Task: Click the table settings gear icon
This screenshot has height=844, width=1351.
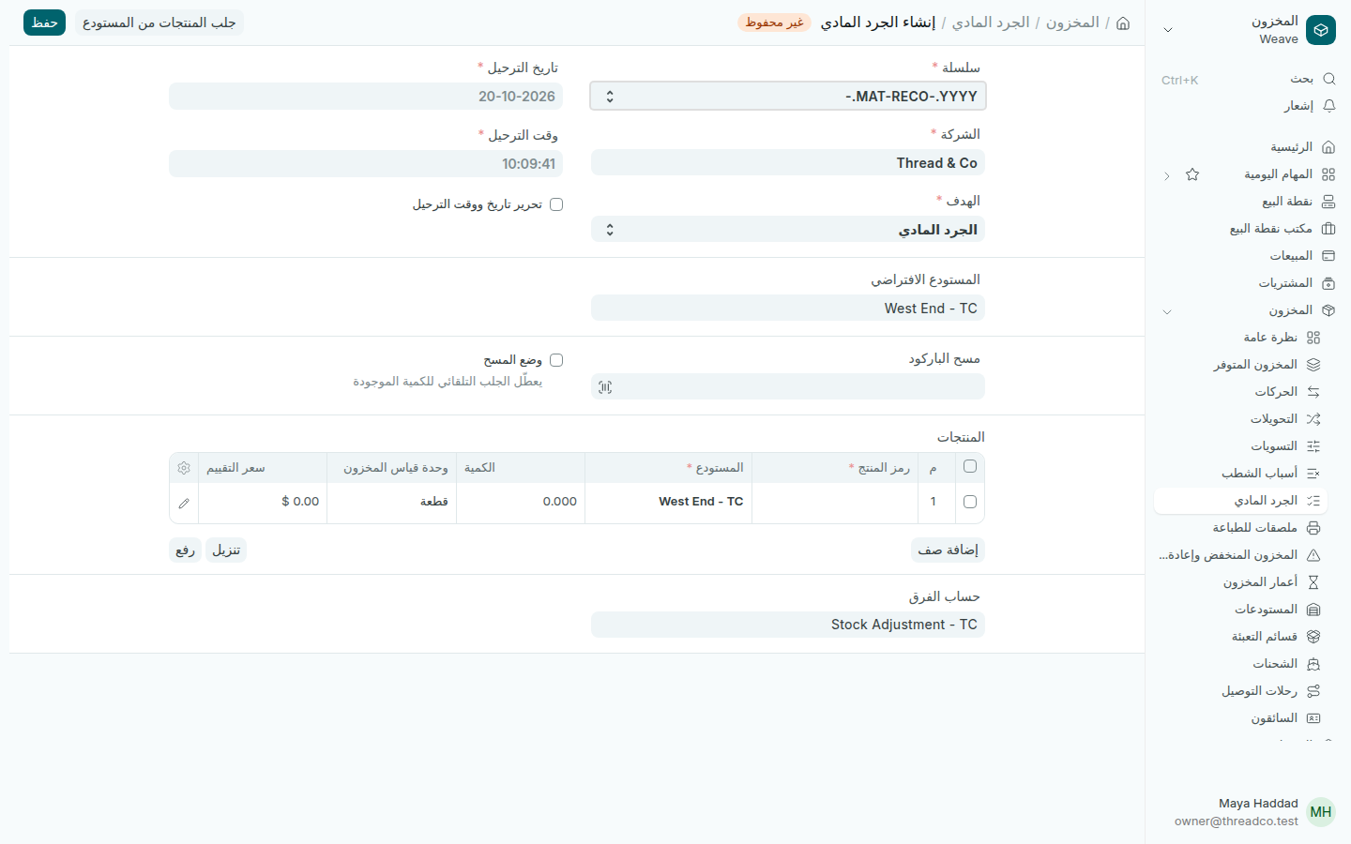Action: point(184,468)
